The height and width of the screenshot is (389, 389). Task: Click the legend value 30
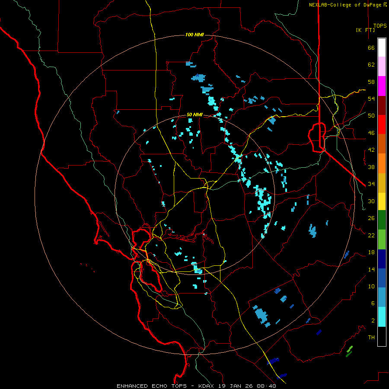coord(371,201)
